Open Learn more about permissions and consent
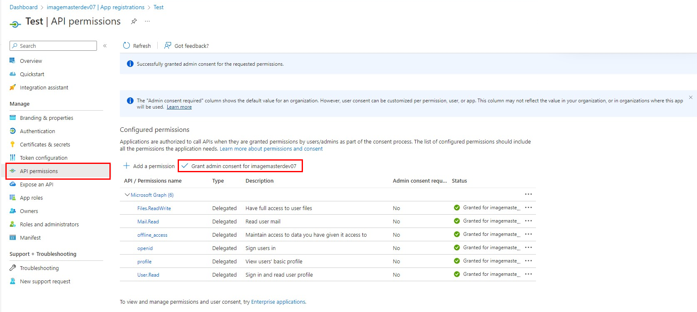The height and width of the screenshot is (312, 697). tap(271, 149)
